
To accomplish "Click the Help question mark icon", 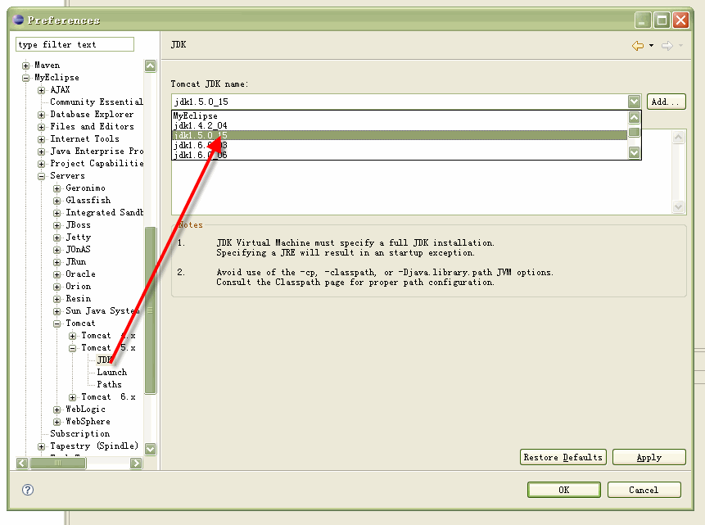I will coord(28,490).
